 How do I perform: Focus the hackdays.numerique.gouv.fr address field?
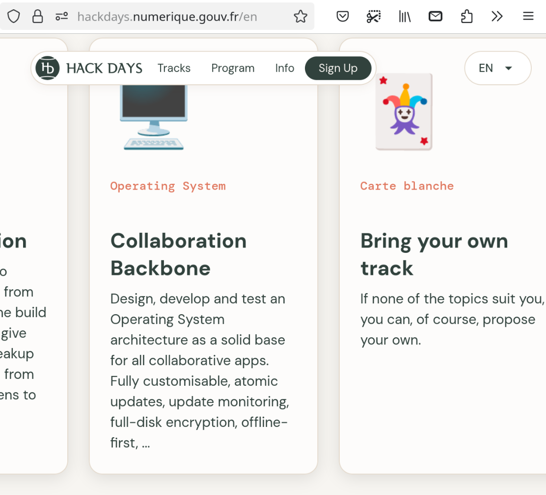coord(167,17)
